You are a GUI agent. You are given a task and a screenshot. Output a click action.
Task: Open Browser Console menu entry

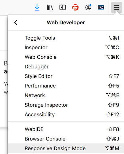[x=66, y=139]
